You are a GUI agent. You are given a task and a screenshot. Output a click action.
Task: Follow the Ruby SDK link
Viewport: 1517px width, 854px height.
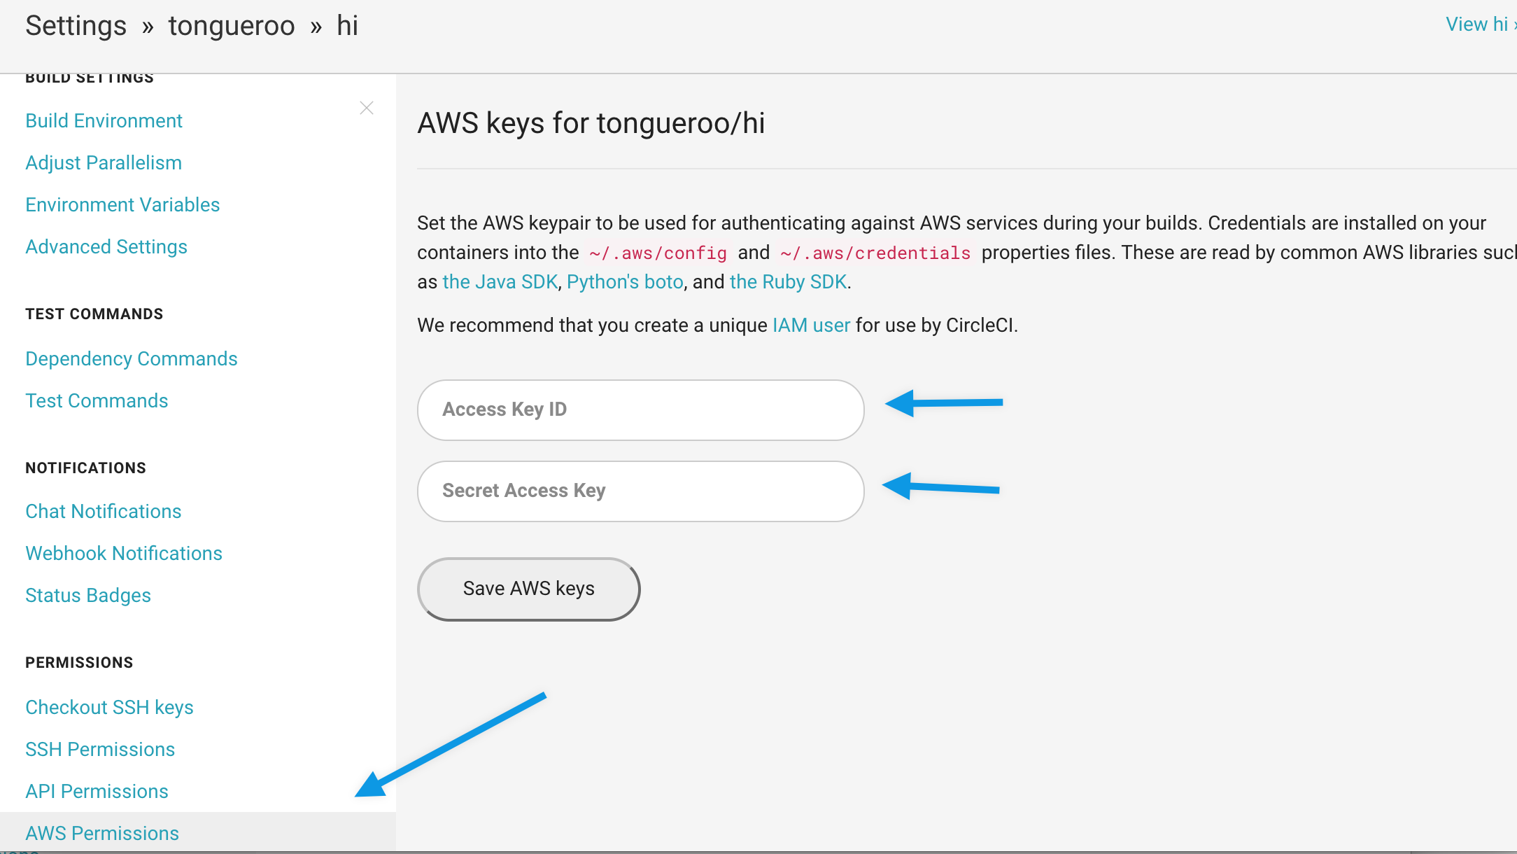coord(788,281)
